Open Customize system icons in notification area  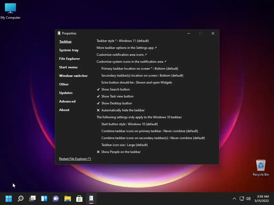point(131,62)
